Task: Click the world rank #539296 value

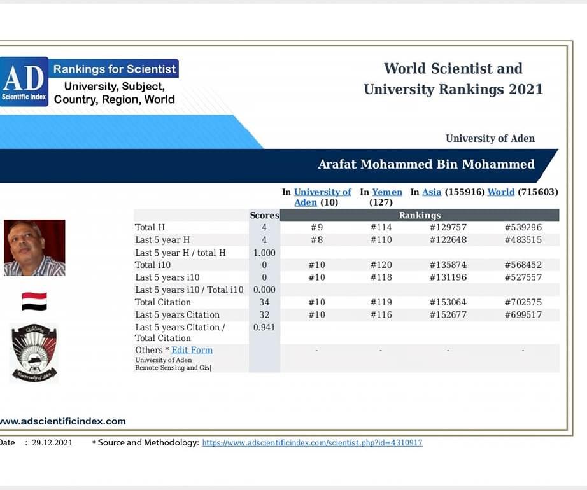Action: pyautogui.click(x=523, y=227)
